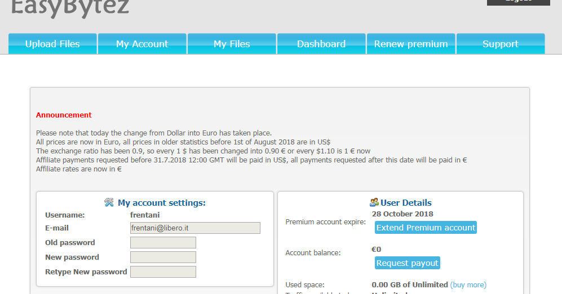Click the 0.00 GB of Unlimited text
Screen dimensions: 562x294
point(410,284)
